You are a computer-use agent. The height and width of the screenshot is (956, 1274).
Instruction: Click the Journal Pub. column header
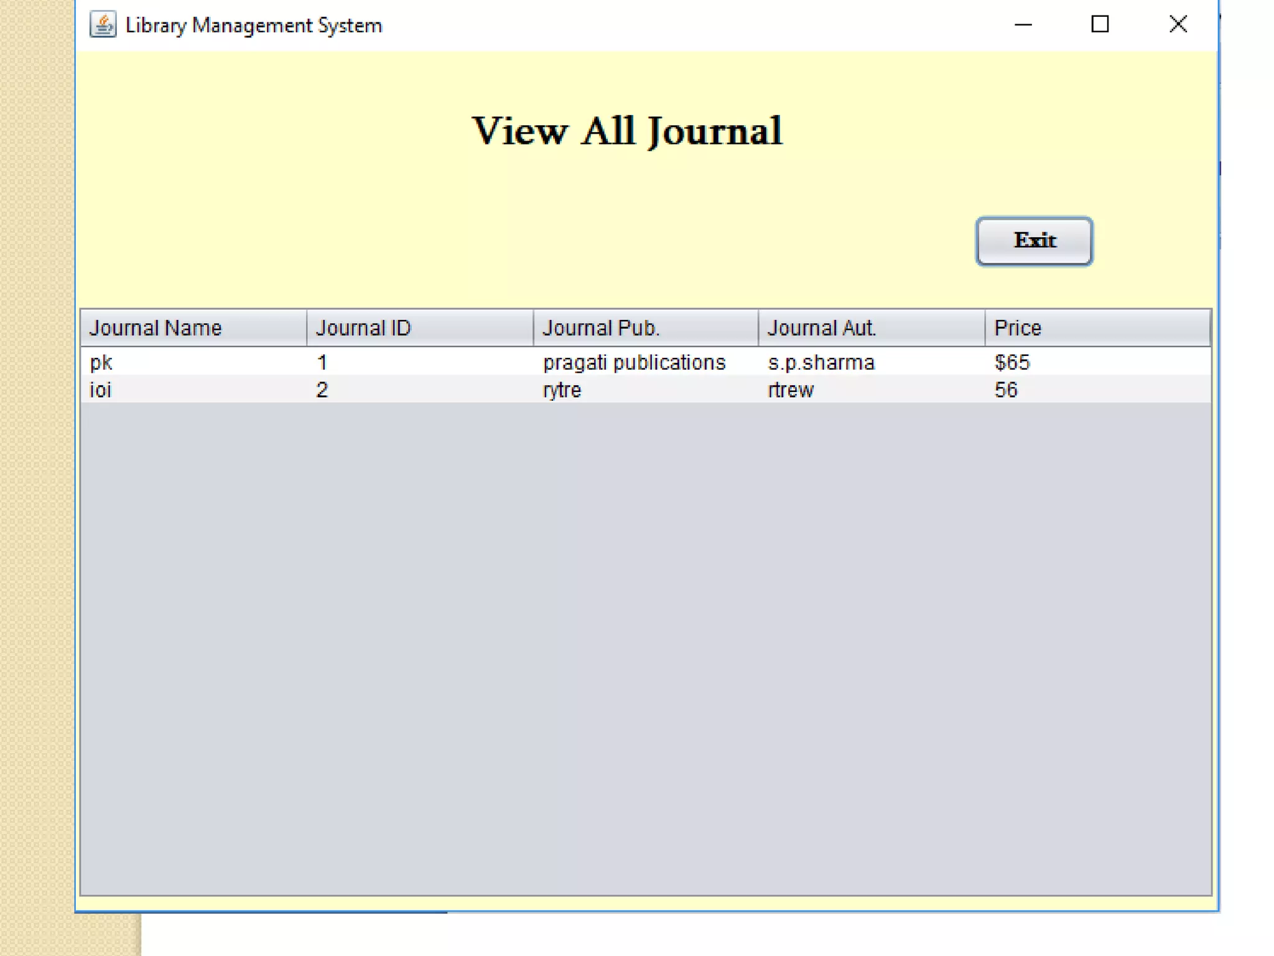645,328
